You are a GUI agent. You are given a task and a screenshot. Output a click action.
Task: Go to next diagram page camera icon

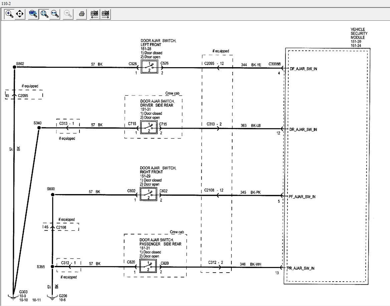pos(106,14)
